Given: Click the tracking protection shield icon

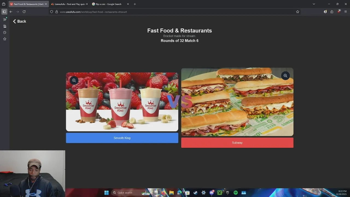Looking at the screenshot, I should click(x=51, y=12).
